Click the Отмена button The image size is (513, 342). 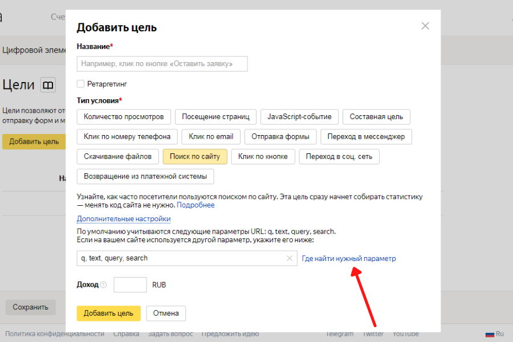coord(166,313)
